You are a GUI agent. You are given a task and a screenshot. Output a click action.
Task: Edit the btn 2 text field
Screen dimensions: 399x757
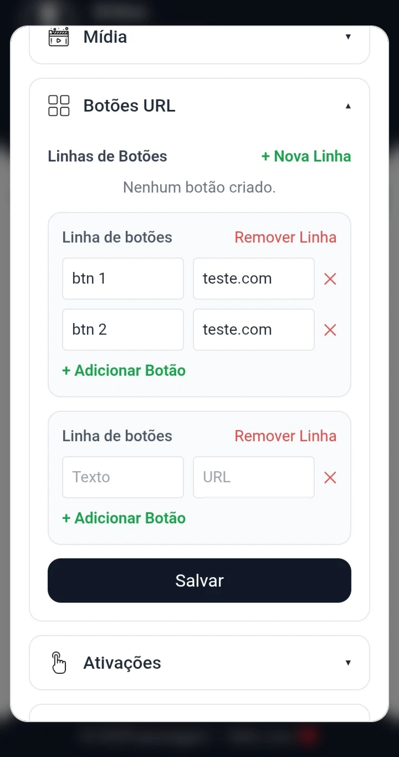pos(122,330)
